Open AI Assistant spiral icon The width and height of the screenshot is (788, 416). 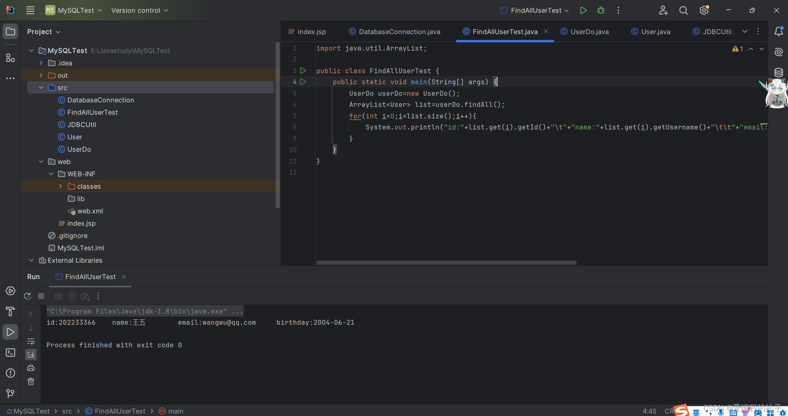coord(778,52)
